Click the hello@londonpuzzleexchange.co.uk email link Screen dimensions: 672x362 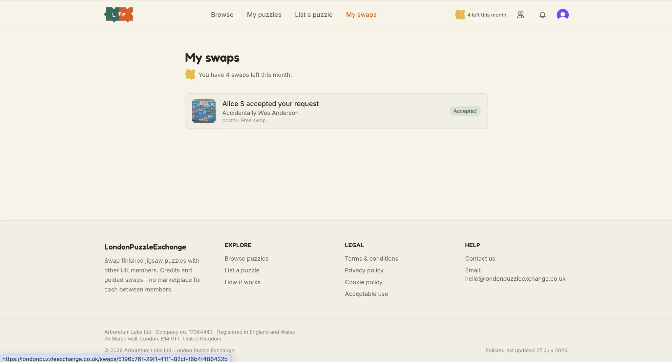515,279
